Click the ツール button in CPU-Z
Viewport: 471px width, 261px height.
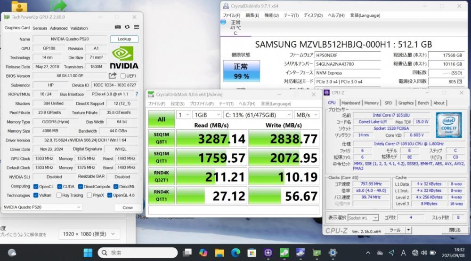click(x=395, y=230)
